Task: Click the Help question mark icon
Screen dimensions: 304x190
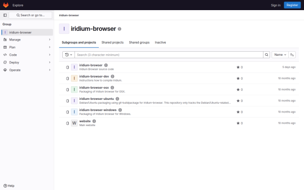Action: tap(5, 186)
